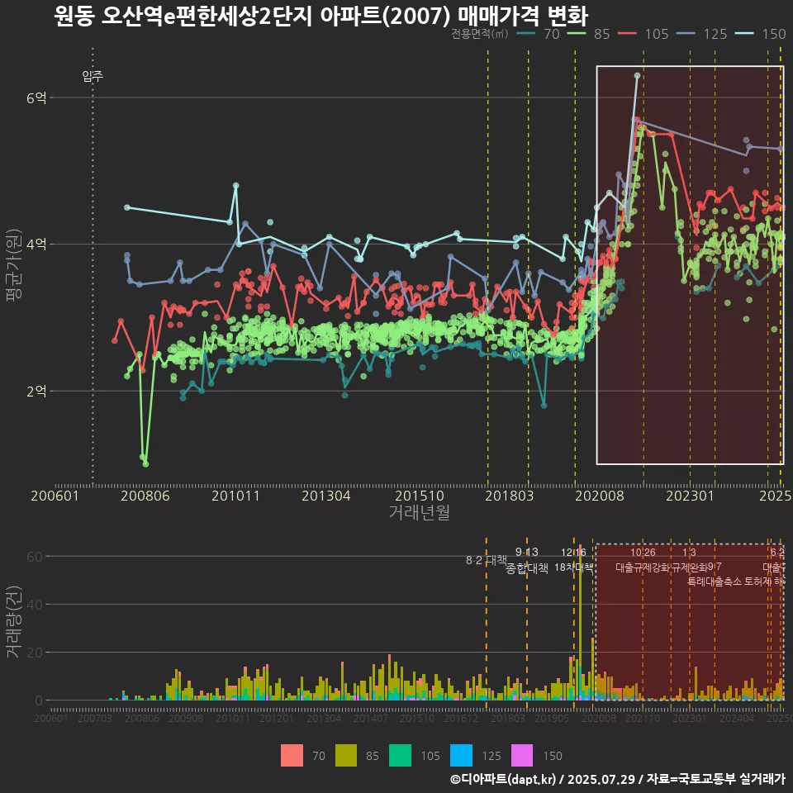This screenshot has width=793, height=793.
Task: Click the 10·26 대출규제강화 policy annotation
Action: pyautogui.click(x=643, y=560)
